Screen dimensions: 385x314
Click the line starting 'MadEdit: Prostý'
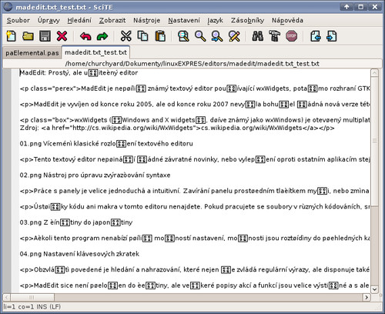79,73
